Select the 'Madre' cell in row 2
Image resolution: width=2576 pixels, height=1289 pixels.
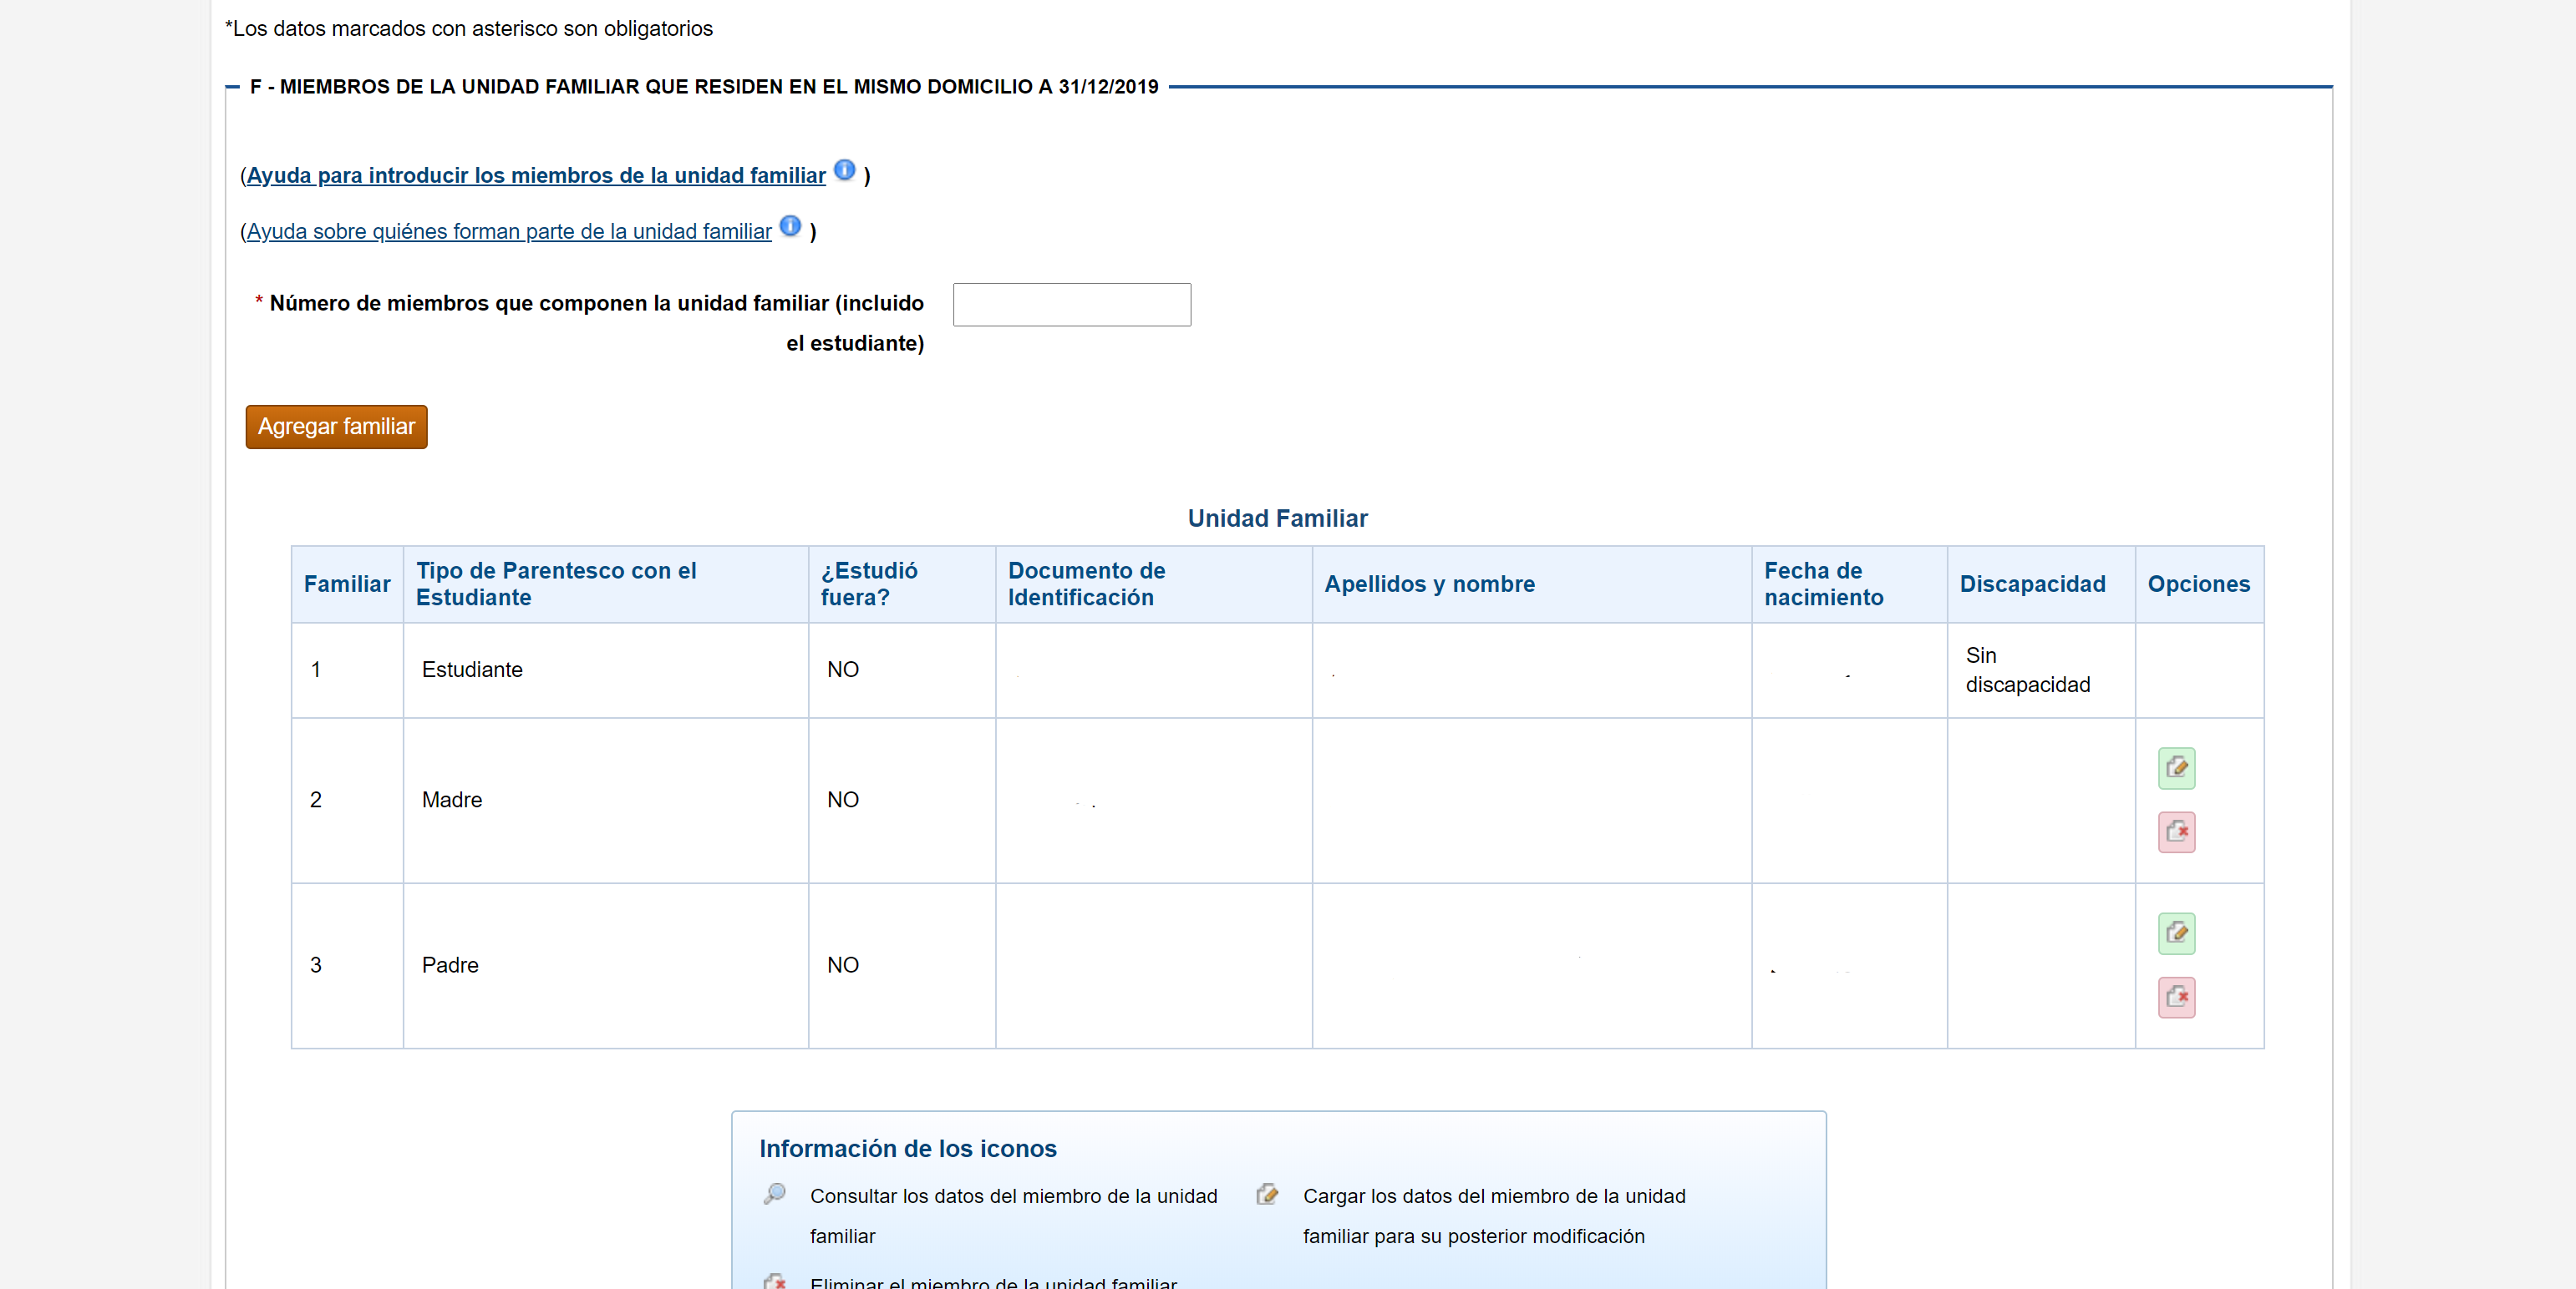coord(605,800)
